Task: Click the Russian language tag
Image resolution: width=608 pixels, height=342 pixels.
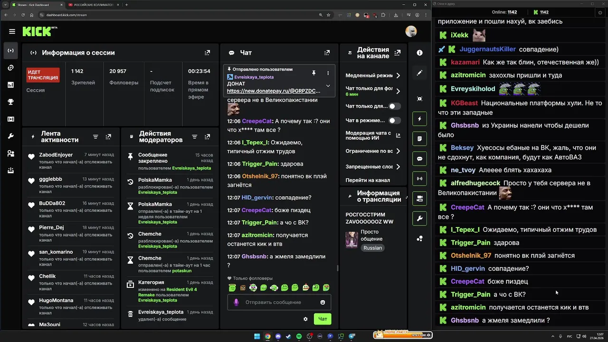Action: click(x=373, y=248)
